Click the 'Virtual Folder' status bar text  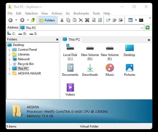point(89,126)
